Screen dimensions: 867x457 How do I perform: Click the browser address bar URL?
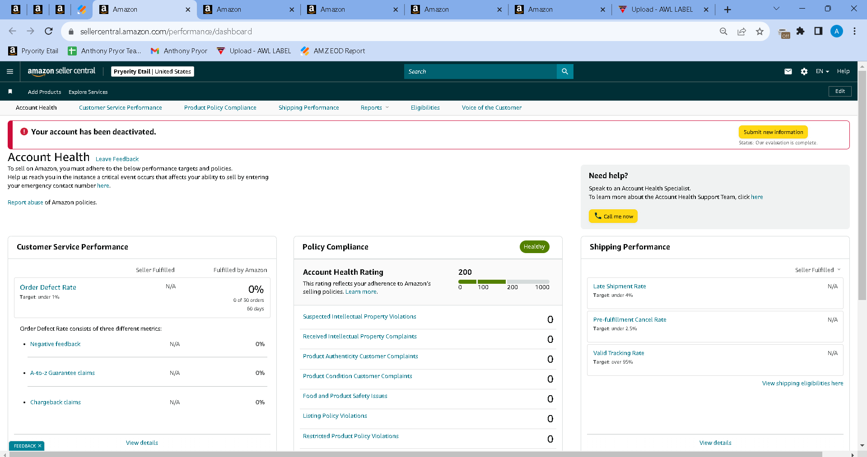166,32
